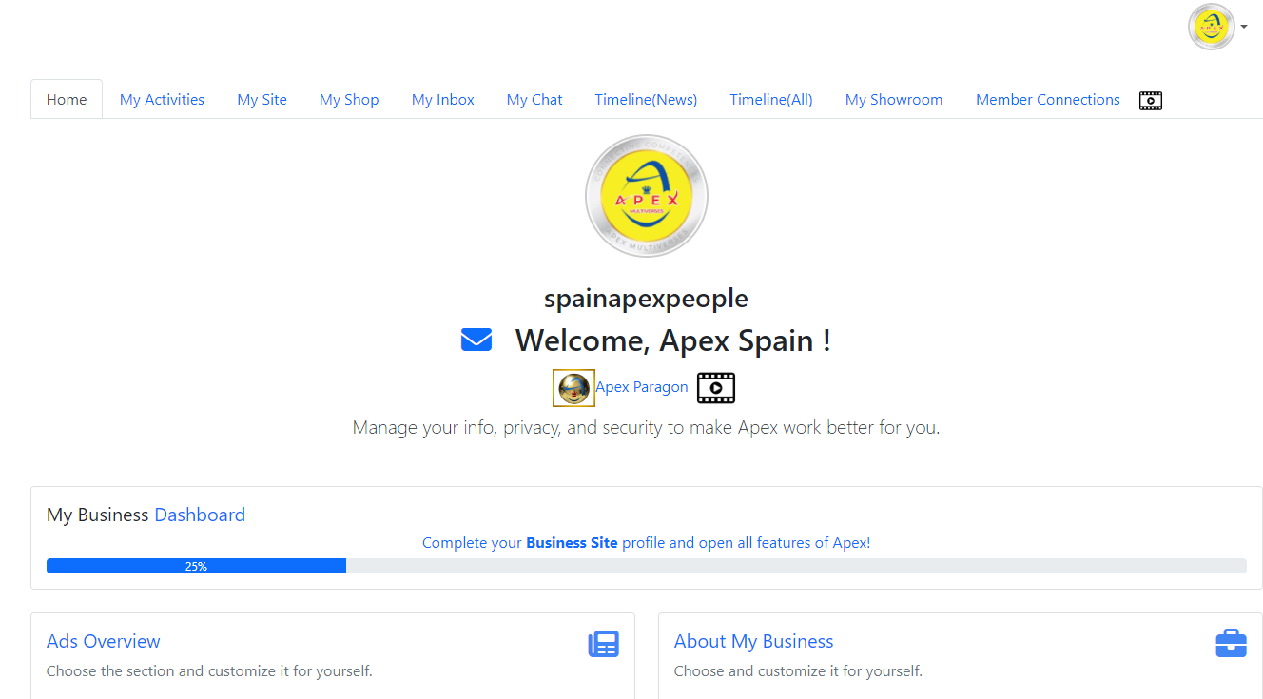Open the Ads Overview section link
Image resolution: width=1263 pixels, height=699 pixels.
pyautogui.click(x=104, y=641)
